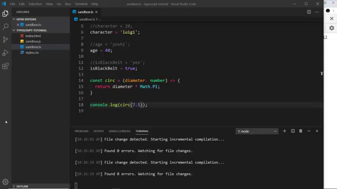Click 'console' on line 18
This screenshot has height=189, width=337.
pos(98,105)
